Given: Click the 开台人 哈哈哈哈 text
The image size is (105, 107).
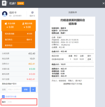Looking at the screenshot, I should click(x=59, y=81).
